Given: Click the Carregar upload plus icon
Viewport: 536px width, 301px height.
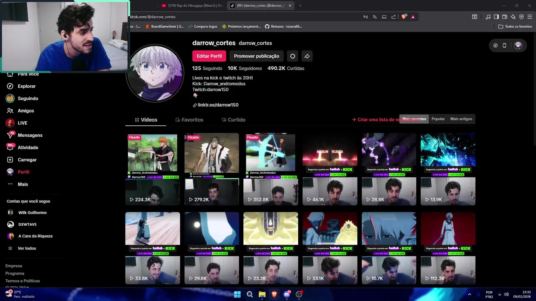Looking at the screenshot, I should point(10,160).
